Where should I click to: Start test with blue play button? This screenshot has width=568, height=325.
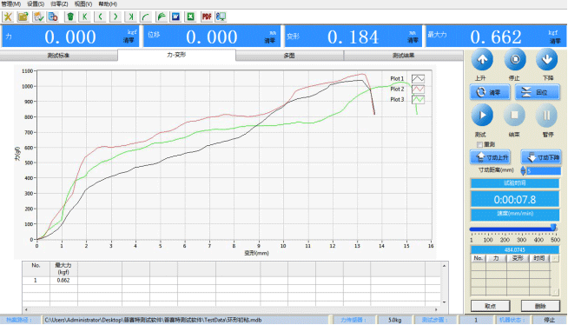(x=482, y=116)
